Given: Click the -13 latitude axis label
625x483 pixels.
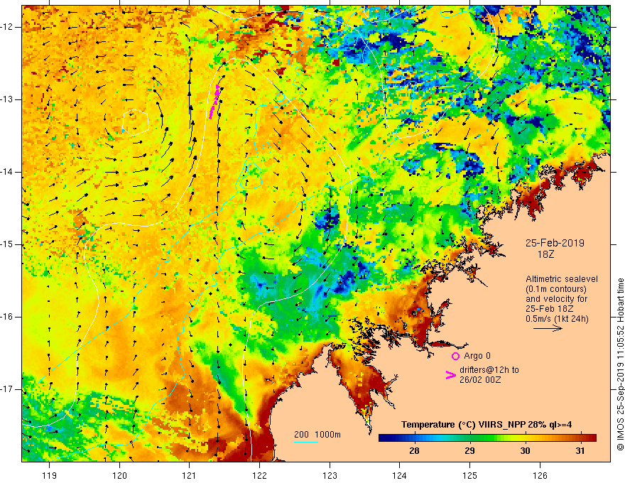Looking at the screenshot, I should 8,99.
